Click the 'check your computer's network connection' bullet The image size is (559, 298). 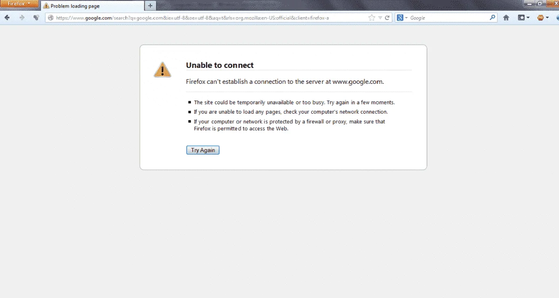click(x=291, y=112)
